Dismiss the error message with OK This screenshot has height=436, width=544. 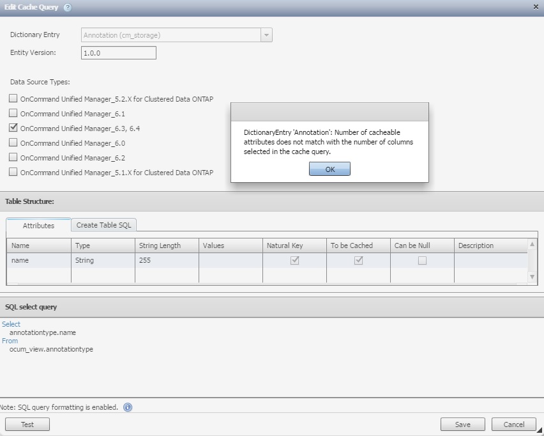(x=329, y=169)
